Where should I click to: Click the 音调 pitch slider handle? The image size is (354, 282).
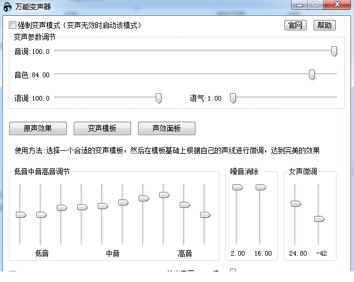[x=334, y=51]
